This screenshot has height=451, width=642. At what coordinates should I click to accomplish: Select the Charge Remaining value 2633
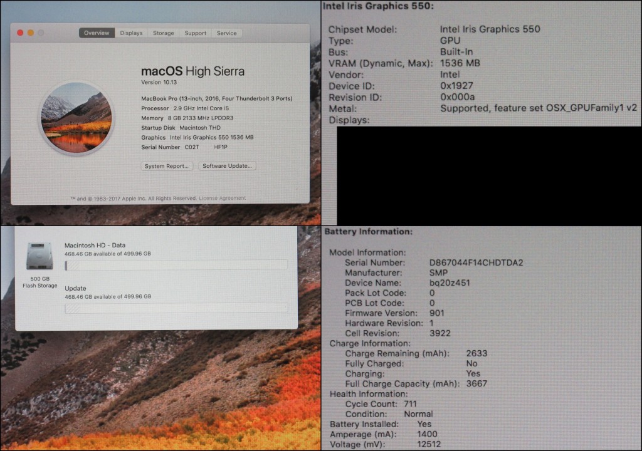click(476, 353)
